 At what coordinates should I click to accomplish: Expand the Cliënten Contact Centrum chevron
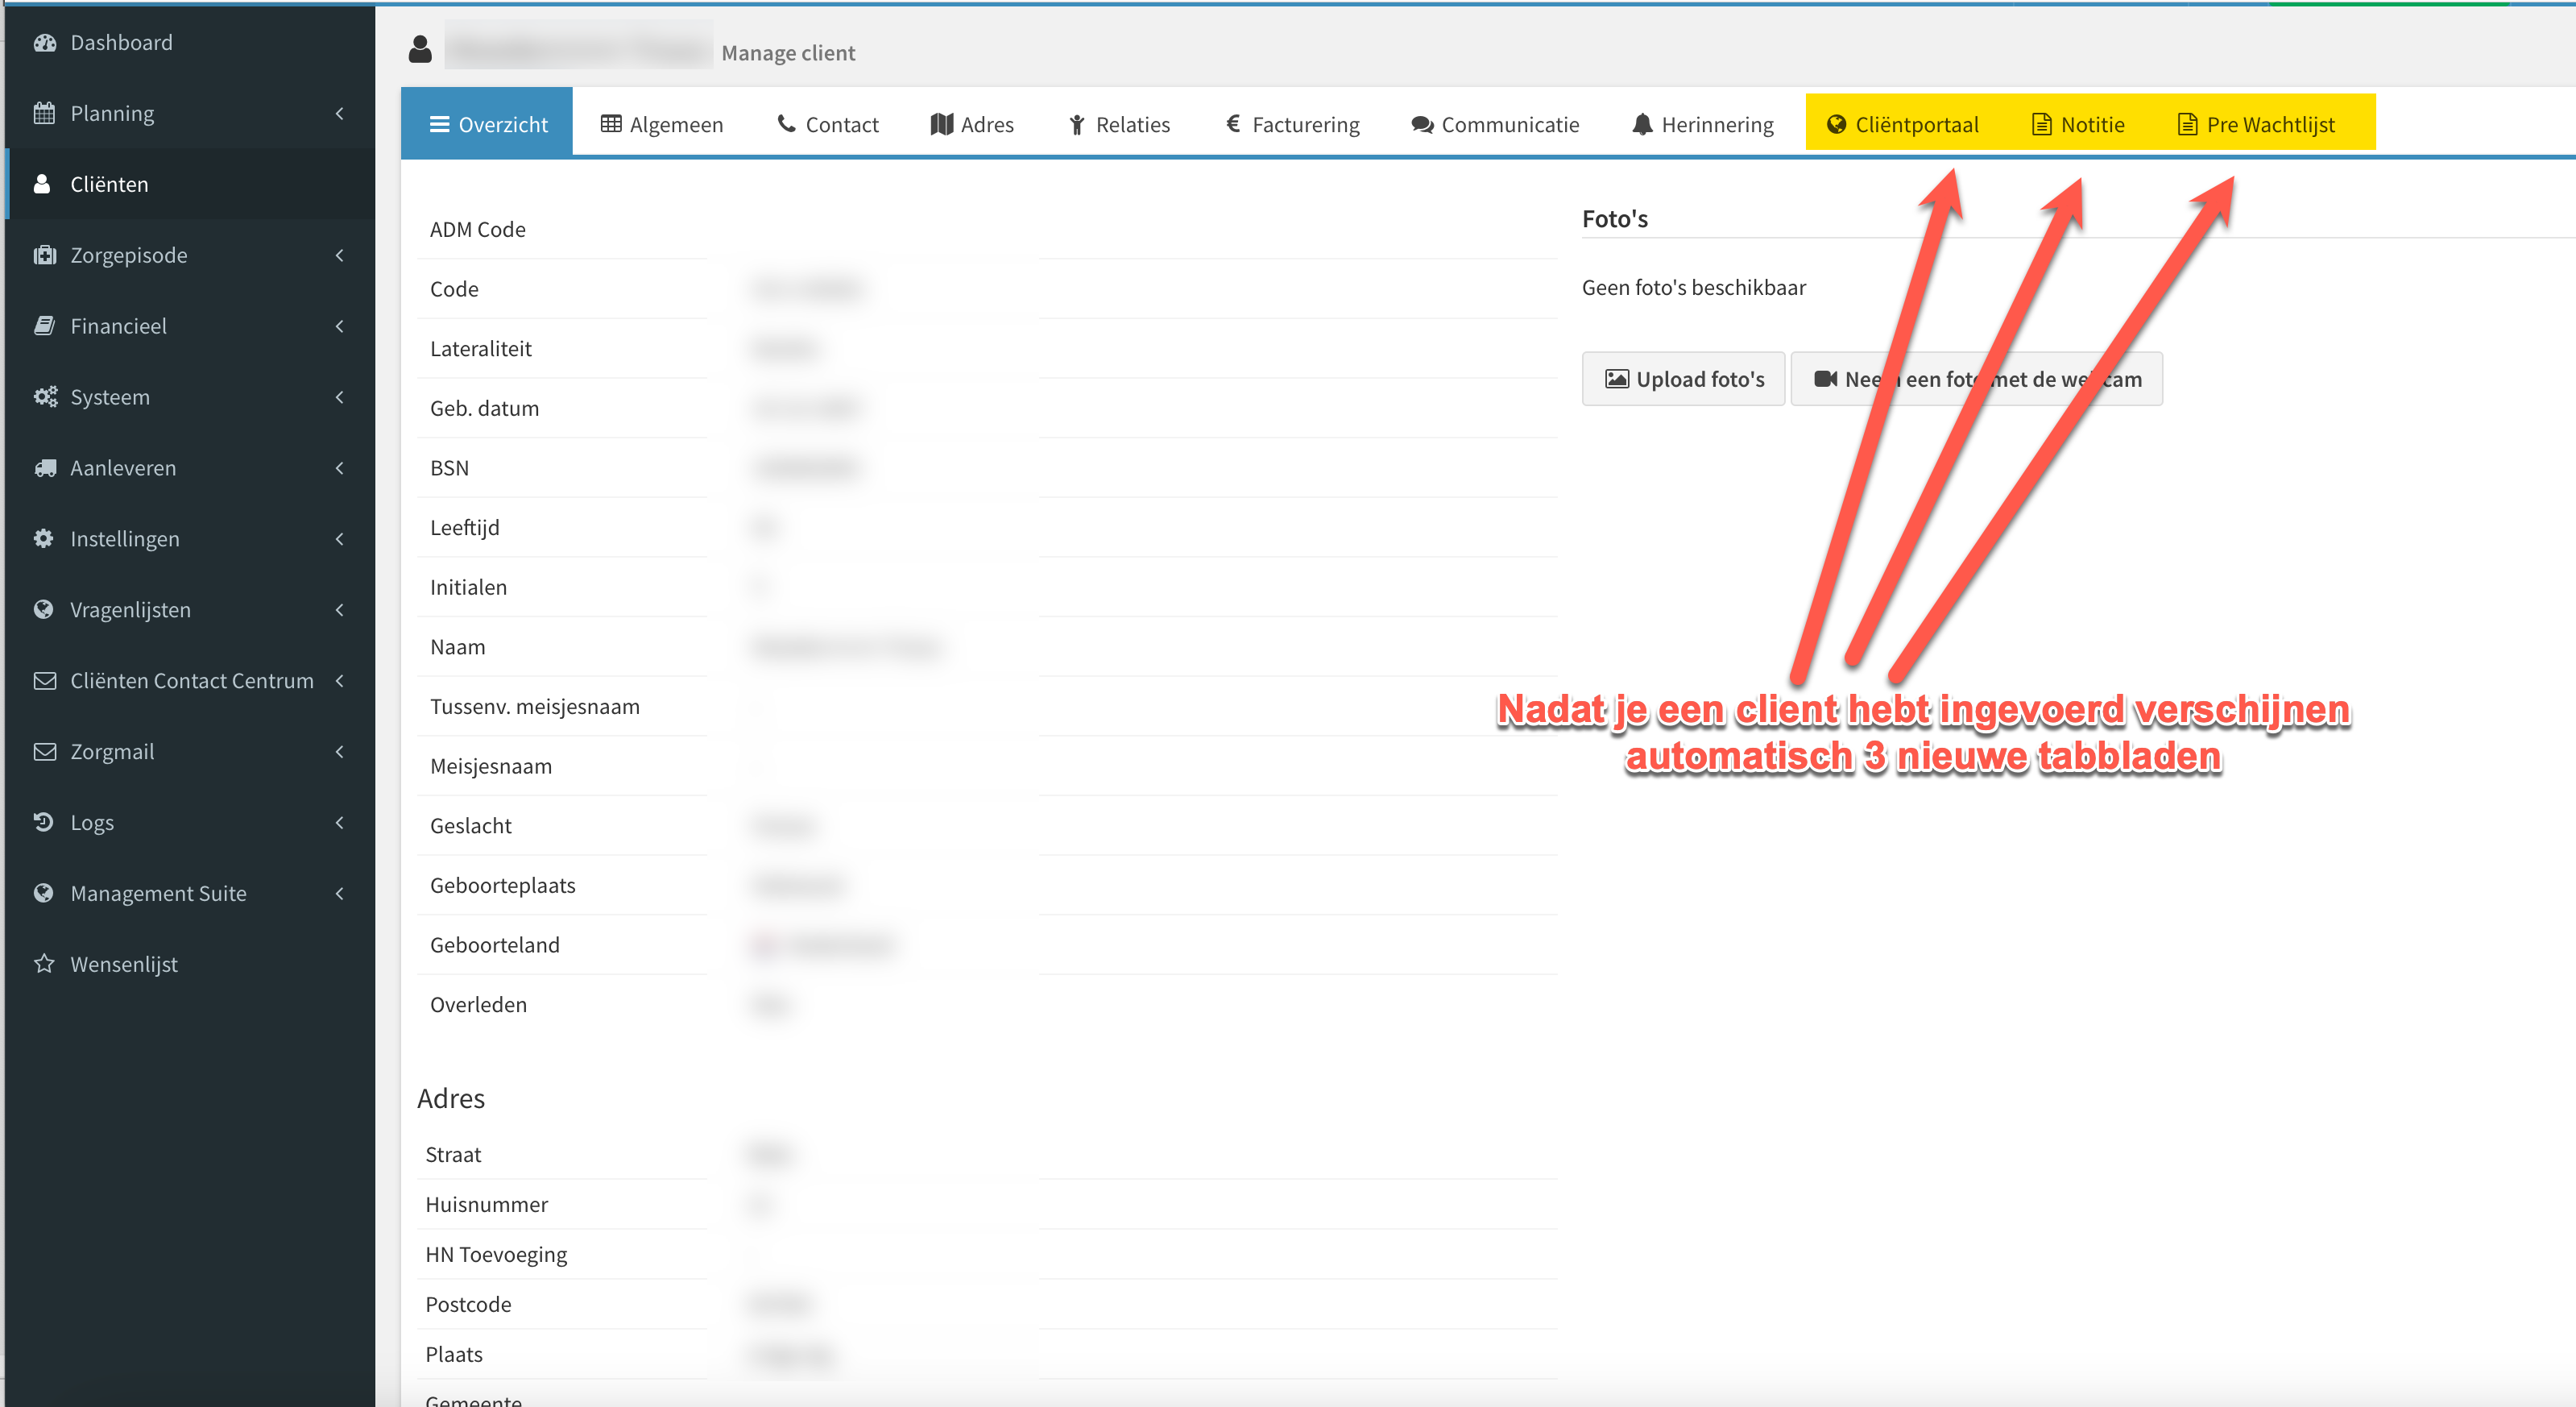340,680
